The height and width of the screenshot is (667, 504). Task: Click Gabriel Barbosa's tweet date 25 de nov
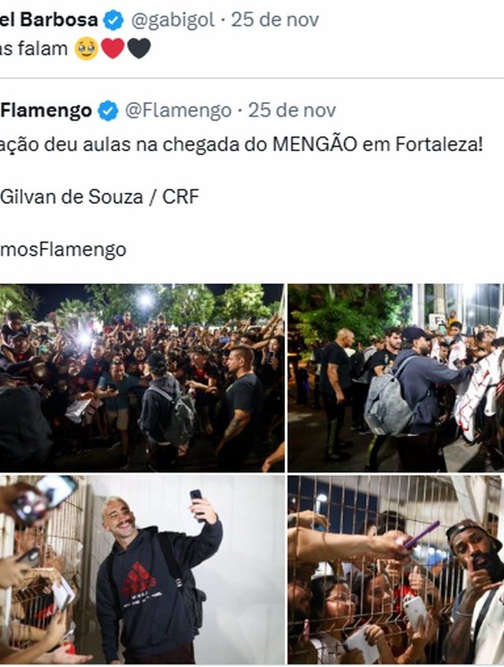tap(275, 20)
